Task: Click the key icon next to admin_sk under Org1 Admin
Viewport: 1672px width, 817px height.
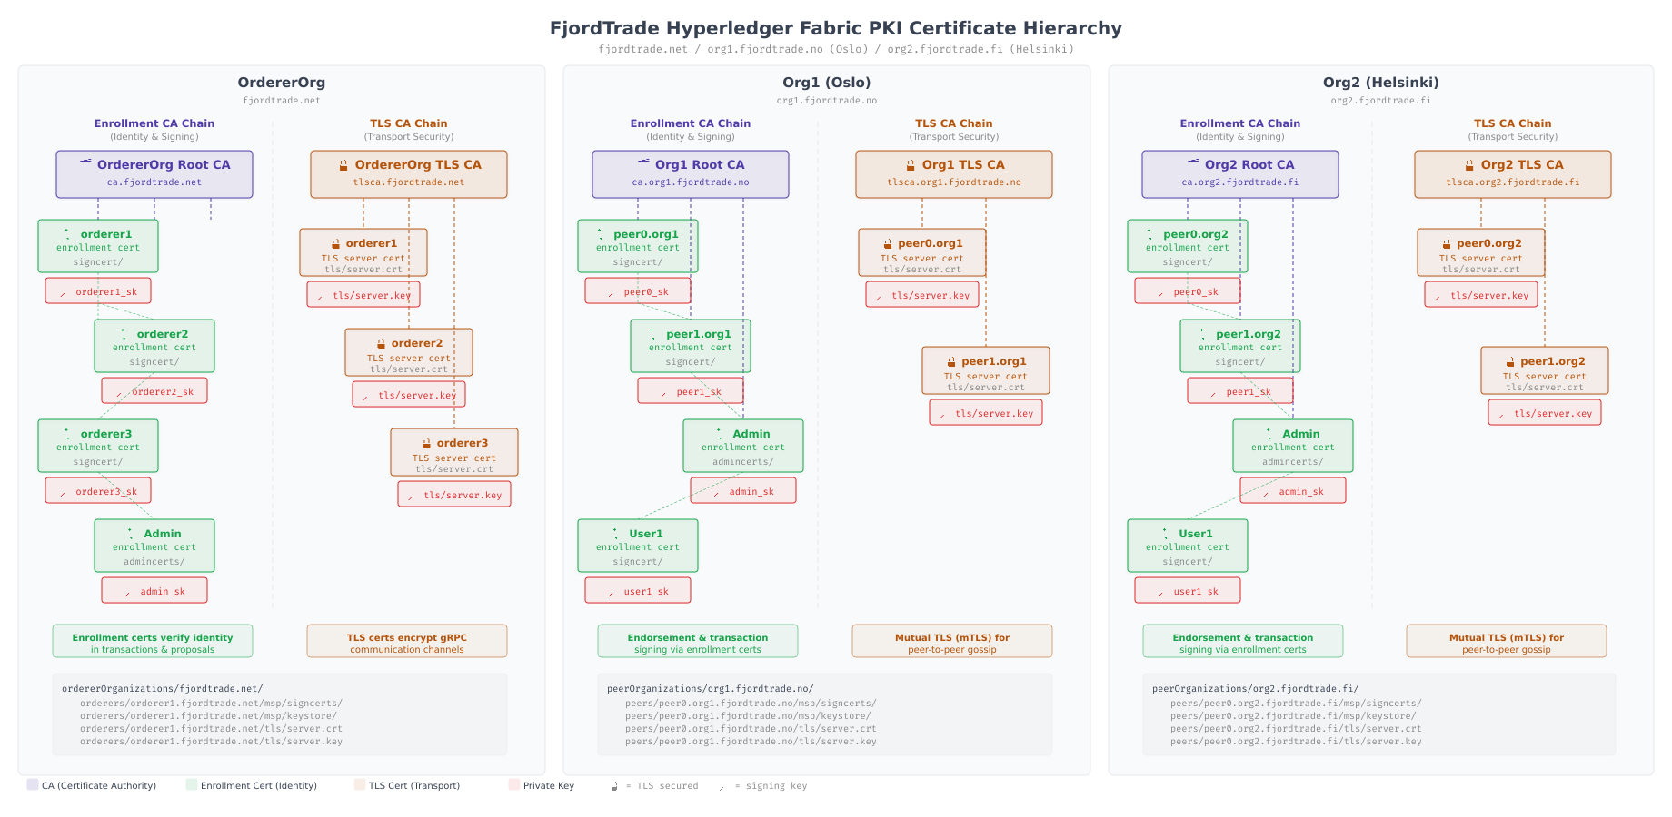Action: point(718,490)
